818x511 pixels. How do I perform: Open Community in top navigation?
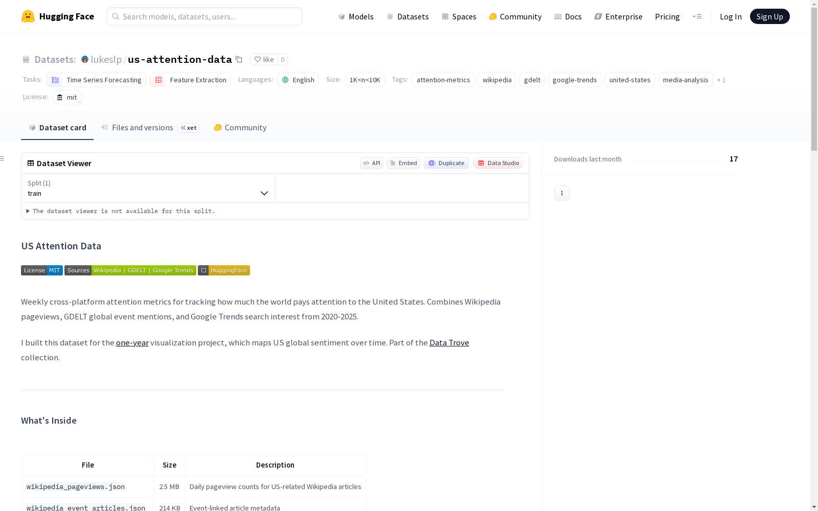tap(515, 16)
